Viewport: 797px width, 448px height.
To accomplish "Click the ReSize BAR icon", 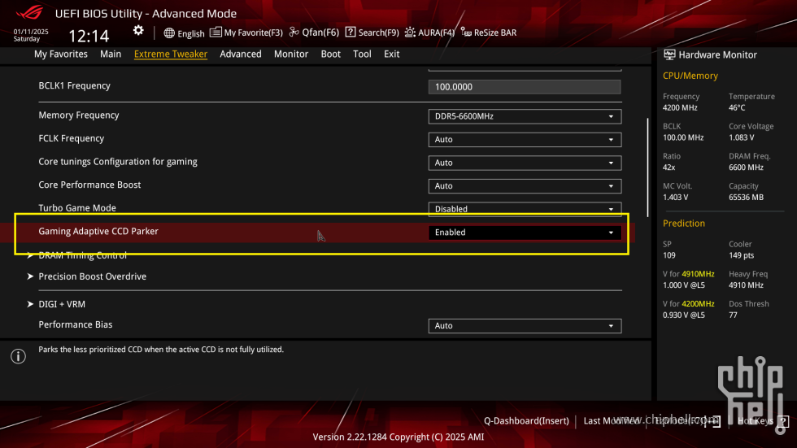I will [466, 33].
